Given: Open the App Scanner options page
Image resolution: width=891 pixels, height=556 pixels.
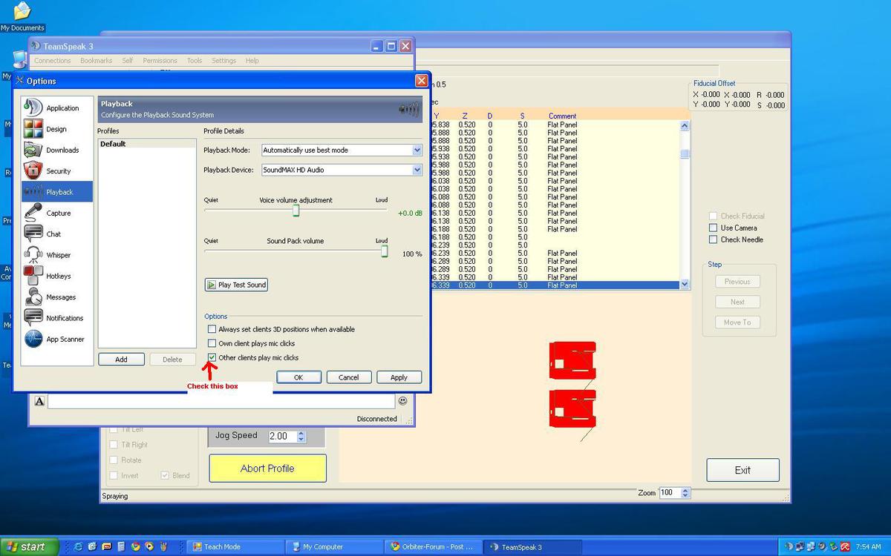Looking at the screenshot, I should point(57,339).
